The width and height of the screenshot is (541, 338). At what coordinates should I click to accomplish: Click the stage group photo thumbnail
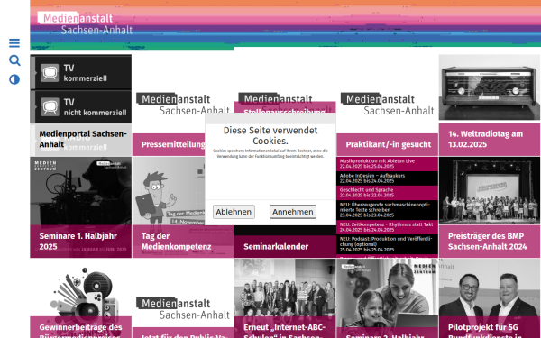pos(490,191)
